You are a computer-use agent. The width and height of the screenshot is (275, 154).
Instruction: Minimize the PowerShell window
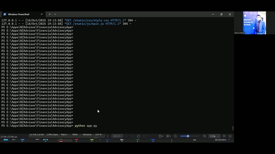(213, 14)
